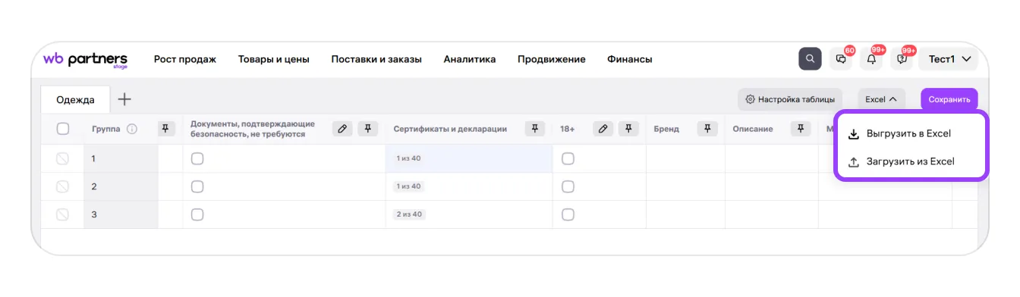Collapse the Excel dropdown
Screen dimensions: 1020x297
pos(881,99)
